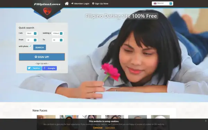
Task: Open the 'To' age dropdown
Action: [58, 40]
